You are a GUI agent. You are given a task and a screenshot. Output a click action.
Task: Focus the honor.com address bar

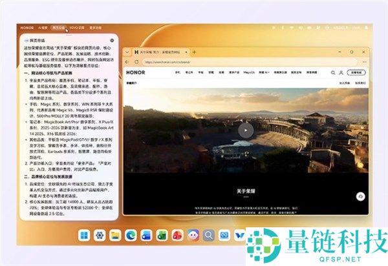click(x=250, y=62)
